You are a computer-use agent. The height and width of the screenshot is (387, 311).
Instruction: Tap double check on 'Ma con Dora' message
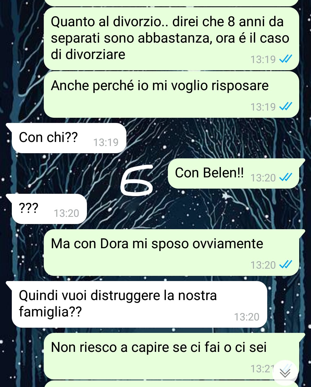(286, 264)
